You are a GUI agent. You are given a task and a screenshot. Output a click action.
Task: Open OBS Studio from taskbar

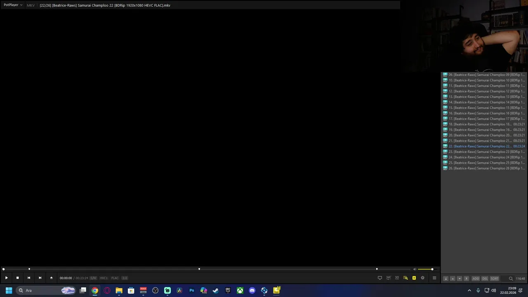click(x=155, y=290)
